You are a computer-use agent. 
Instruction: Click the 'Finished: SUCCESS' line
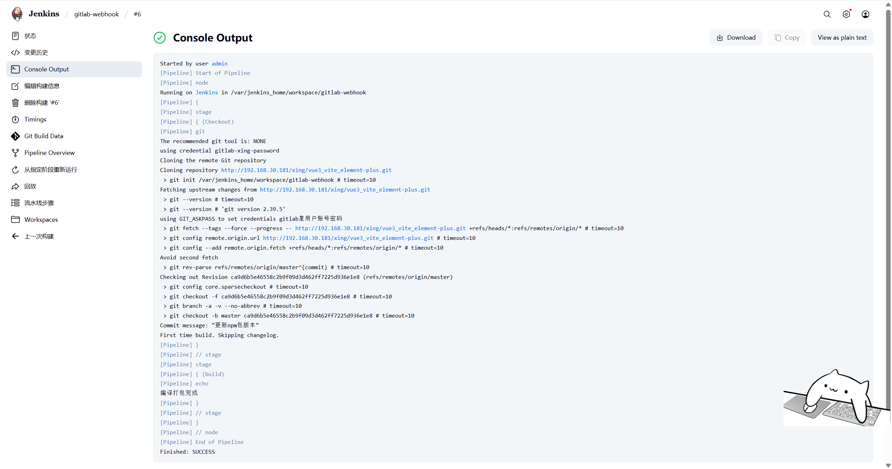187,452
